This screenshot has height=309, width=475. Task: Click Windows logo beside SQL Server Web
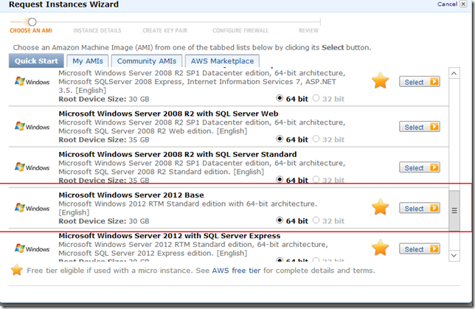click(32, 127)
